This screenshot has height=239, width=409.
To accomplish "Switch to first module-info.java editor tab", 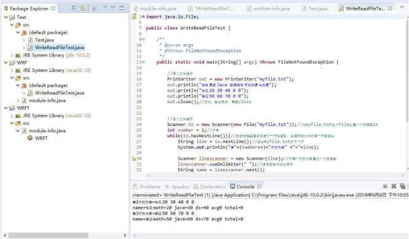I will tap(155, 9).
